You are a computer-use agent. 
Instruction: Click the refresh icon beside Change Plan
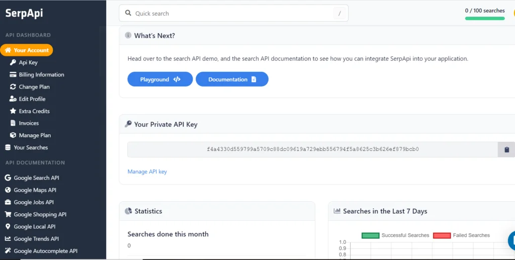(13, 87)
